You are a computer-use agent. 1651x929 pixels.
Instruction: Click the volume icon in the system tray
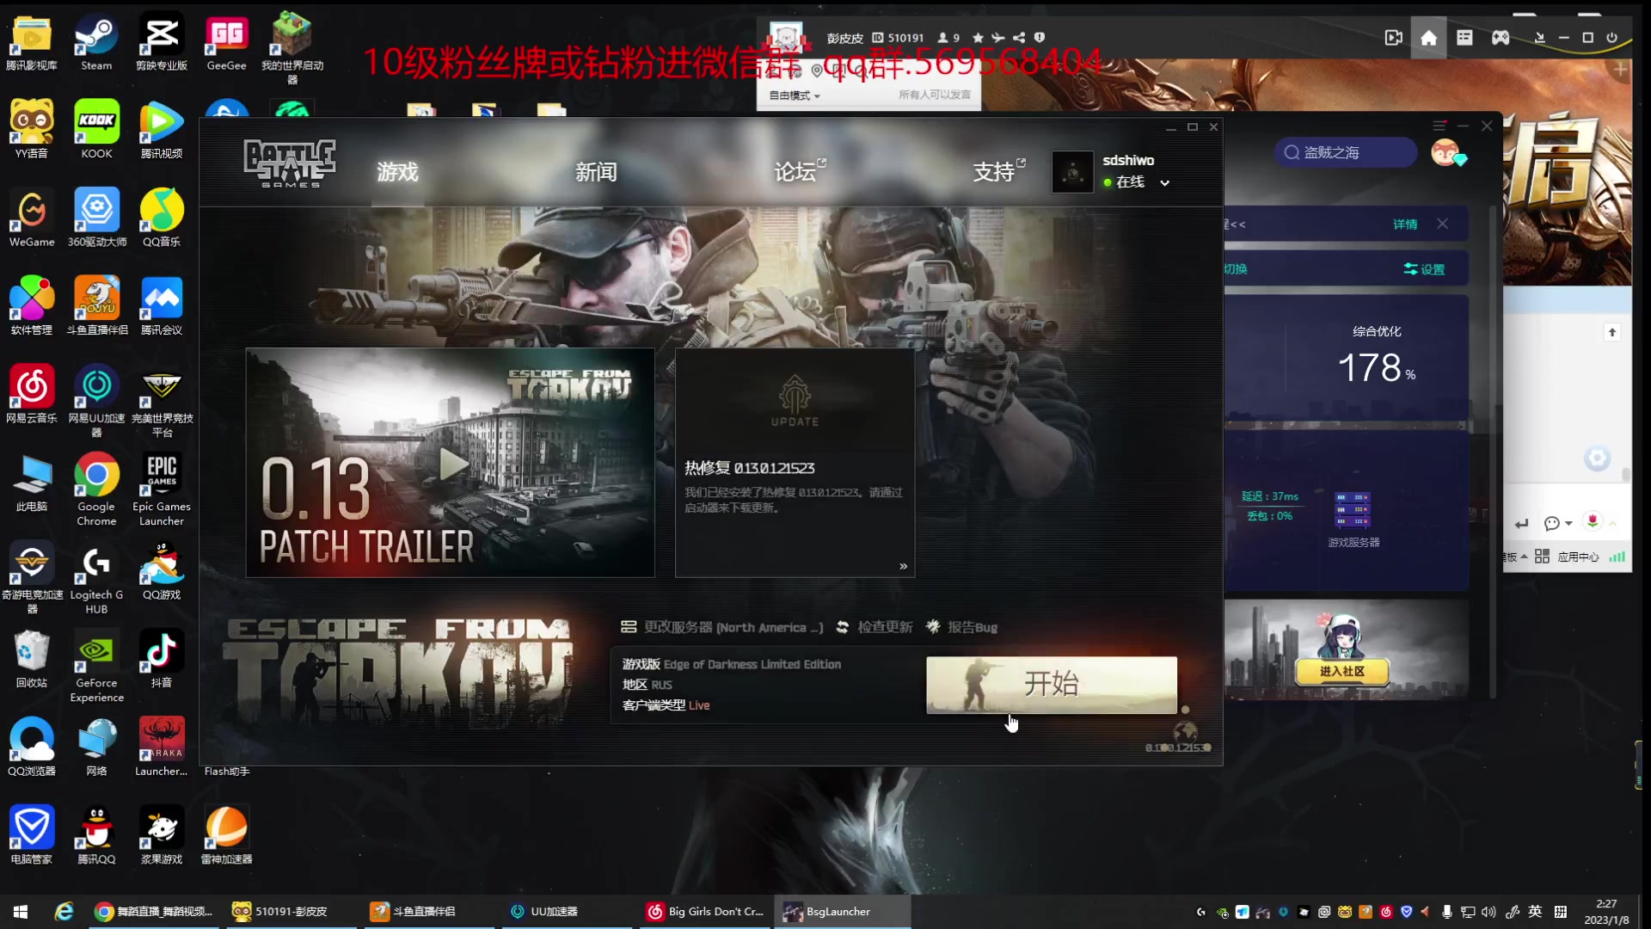click(x=1488, y=912)
